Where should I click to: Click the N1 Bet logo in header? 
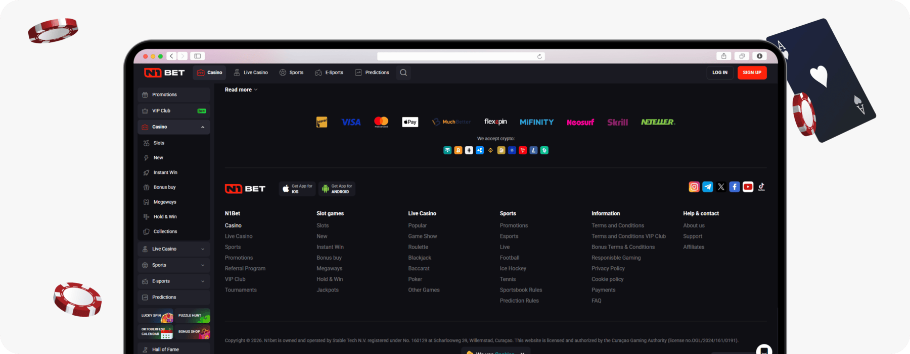pyautogui.click(x=164, y=73)
